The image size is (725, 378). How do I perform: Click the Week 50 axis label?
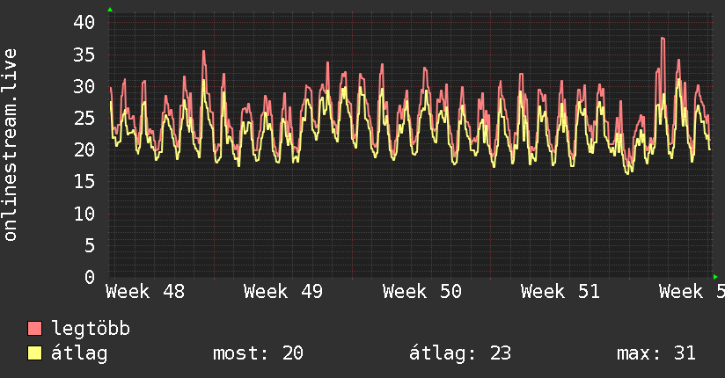tap(422, 292)
